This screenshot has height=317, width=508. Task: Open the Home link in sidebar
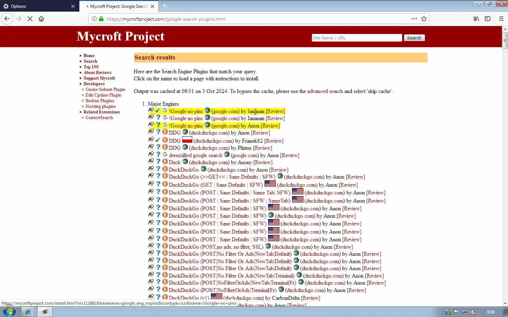coord(89,56)
